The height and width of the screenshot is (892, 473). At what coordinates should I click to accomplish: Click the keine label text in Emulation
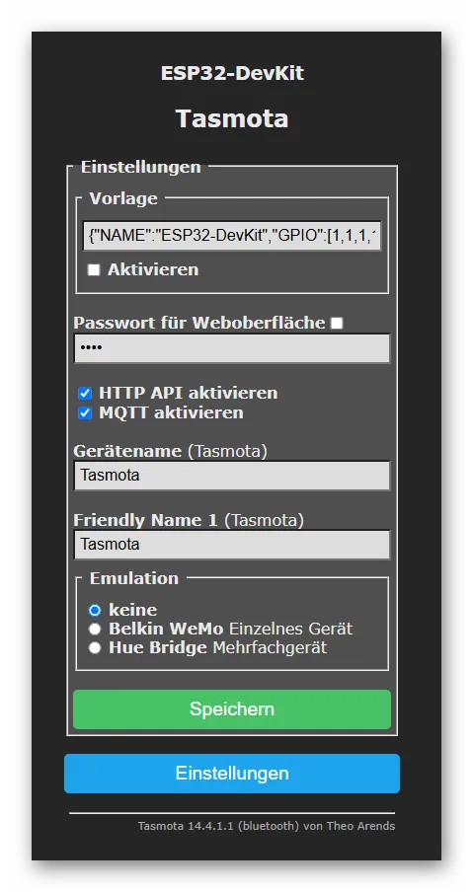click(x=133, y=611)
